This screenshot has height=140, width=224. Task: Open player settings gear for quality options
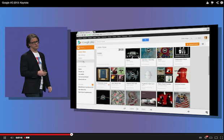pyautogui.click(x=206, y=137)
